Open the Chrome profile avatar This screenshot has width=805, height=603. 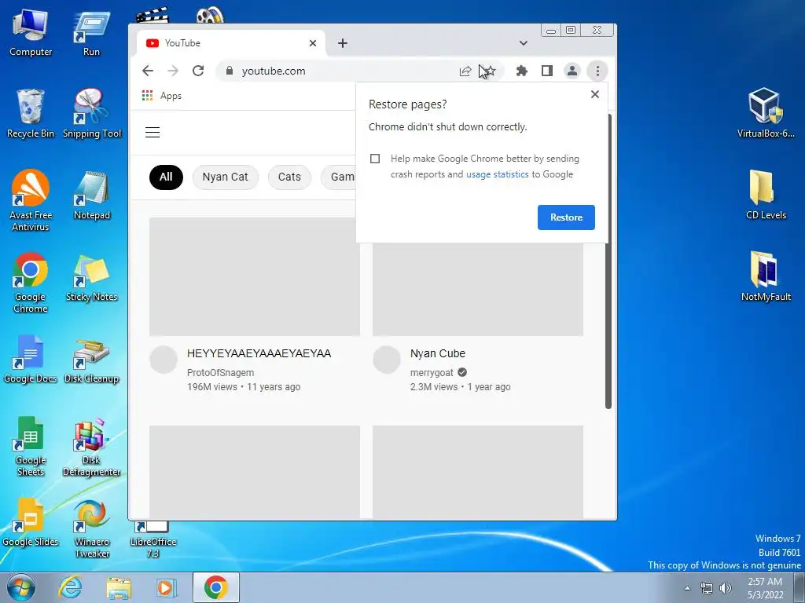tap(572, 71)
